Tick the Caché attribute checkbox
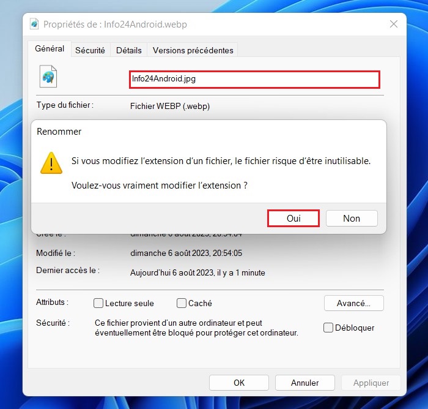 tap(182, 303)
